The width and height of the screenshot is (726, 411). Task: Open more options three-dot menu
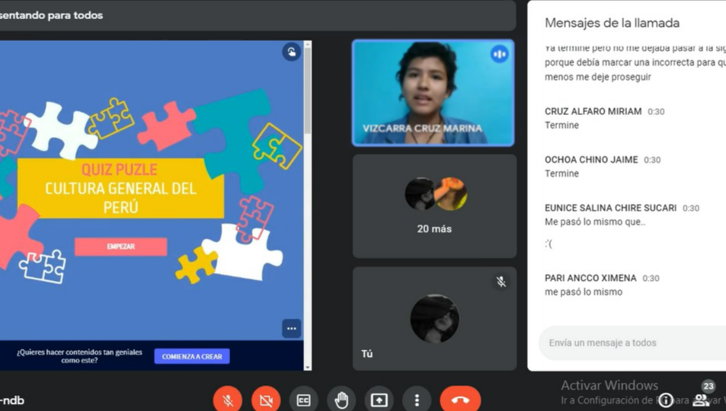pos(416,400)
